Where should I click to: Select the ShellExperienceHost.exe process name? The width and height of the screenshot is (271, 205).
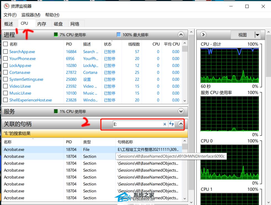pos(31,100)
